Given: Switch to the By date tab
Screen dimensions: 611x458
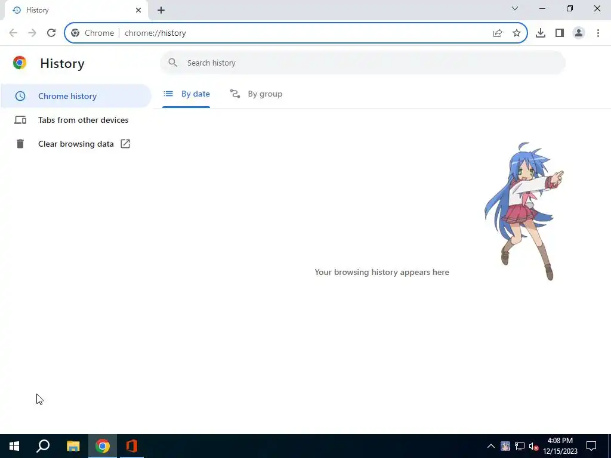Looking at the screenshot, I should [186, 94].
